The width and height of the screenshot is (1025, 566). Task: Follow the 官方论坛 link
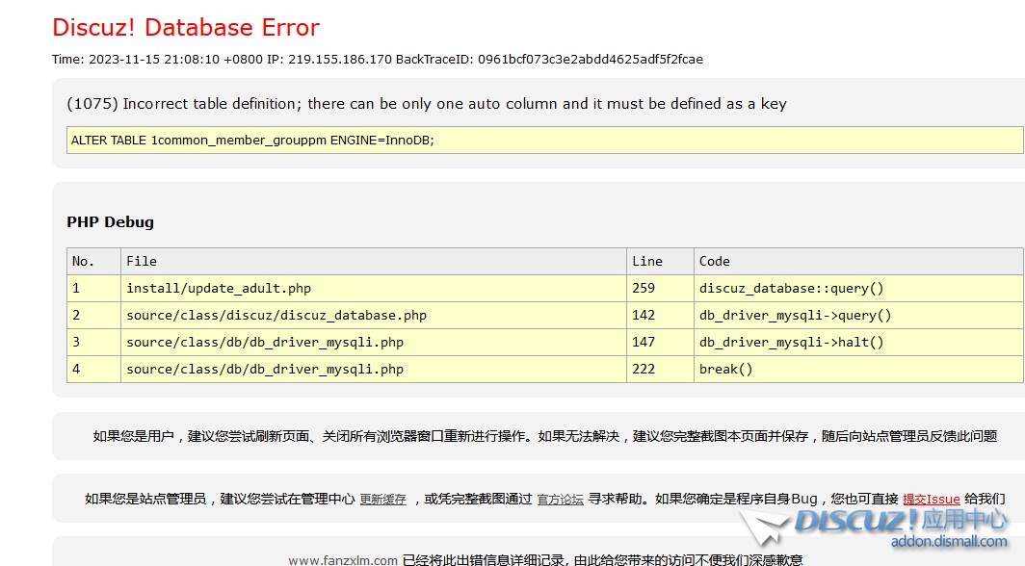(561, 500)
